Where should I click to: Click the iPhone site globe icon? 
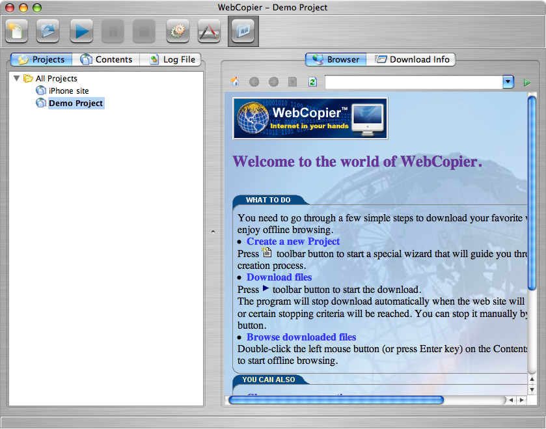pos(41,90)
